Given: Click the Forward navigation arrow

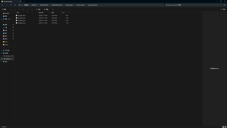Looking at the screenshot, I should (x=7, y=5).
